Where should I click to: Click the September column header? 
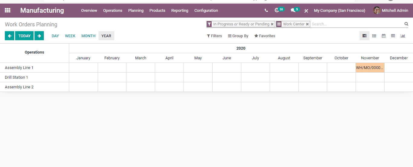click(x=313, y=58)
